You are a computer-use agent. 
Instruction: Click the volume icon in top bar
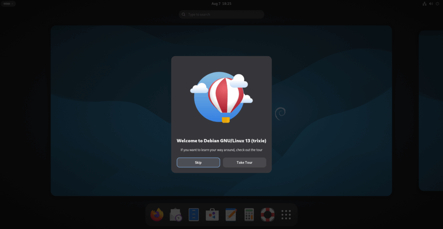[431, 3]
